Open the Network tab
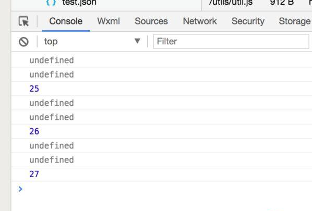 coord(200,21)
